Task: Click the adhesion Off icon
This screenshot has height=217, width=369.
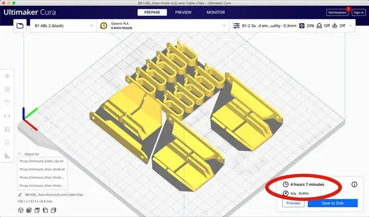Action: click(x=334, y=25)
